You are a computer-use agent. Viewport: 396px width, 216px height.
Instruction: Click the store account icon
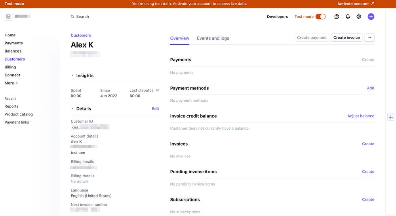(8, 17)
